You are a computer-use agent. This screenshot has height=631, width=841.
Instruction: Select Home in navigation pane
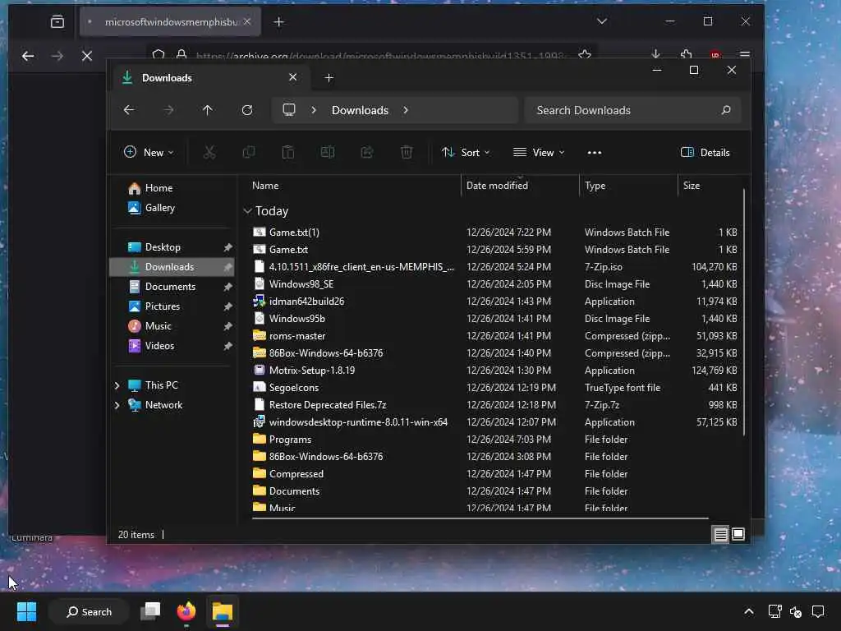pos(159,188)
